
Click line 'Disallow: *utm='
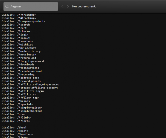pyautogui.click(x=13, y=114)
